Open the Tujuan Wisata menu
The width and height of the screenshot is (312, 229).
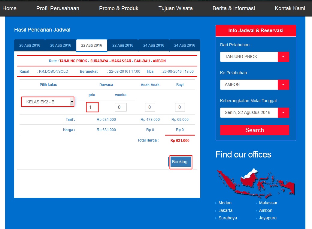coord(175,8)
